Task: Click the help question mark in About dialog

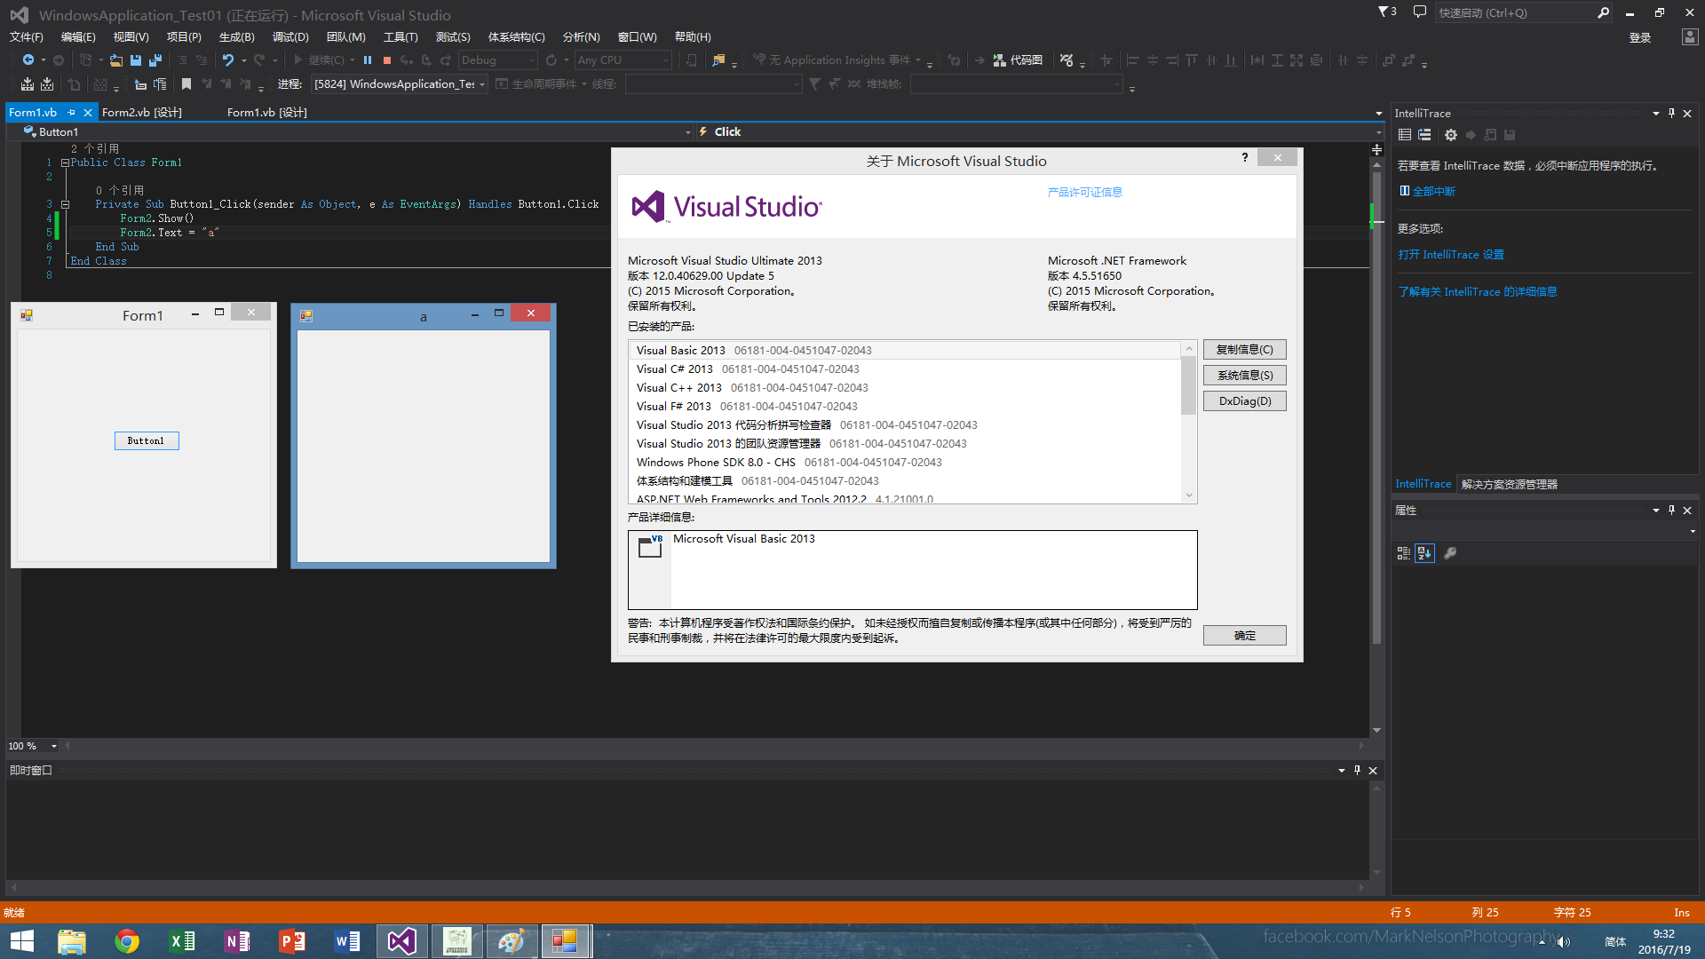Action: tap(1245, 157)
